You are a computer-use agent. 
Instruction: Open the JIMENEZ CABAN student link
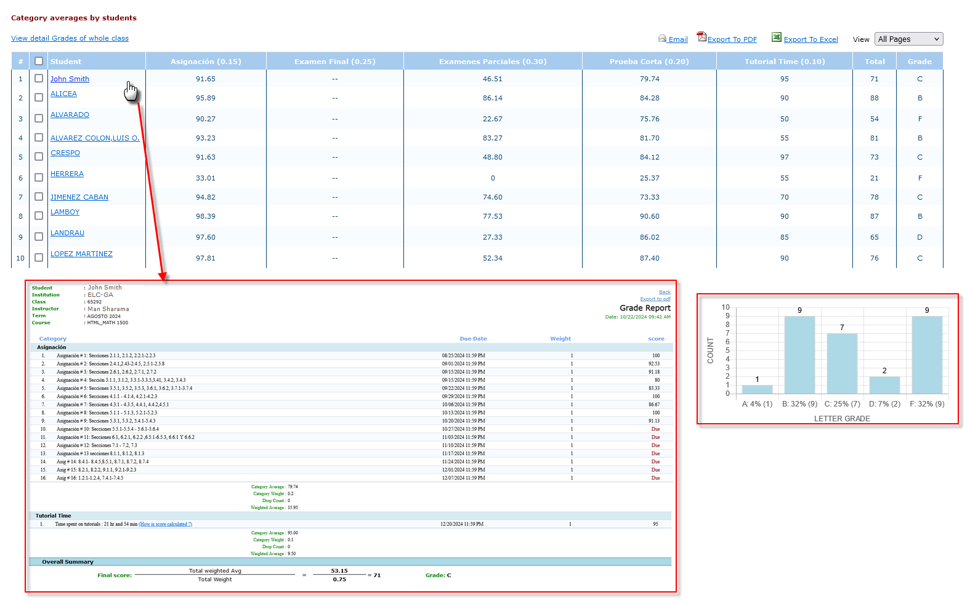click(x=79, y=197)
